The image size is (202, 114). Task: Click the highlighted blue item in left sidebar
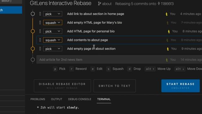click(x=11, y=10)
